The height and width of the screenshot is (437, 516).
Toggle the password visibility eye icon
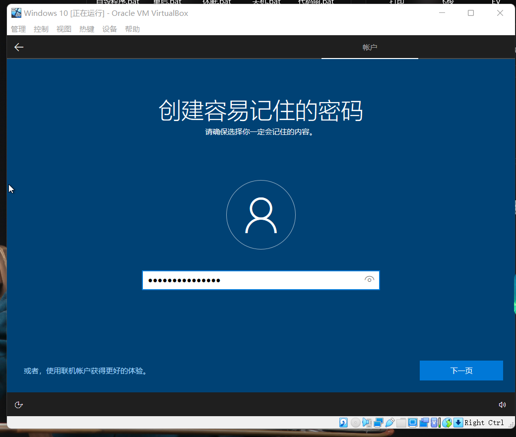click(x=369, y=280)
